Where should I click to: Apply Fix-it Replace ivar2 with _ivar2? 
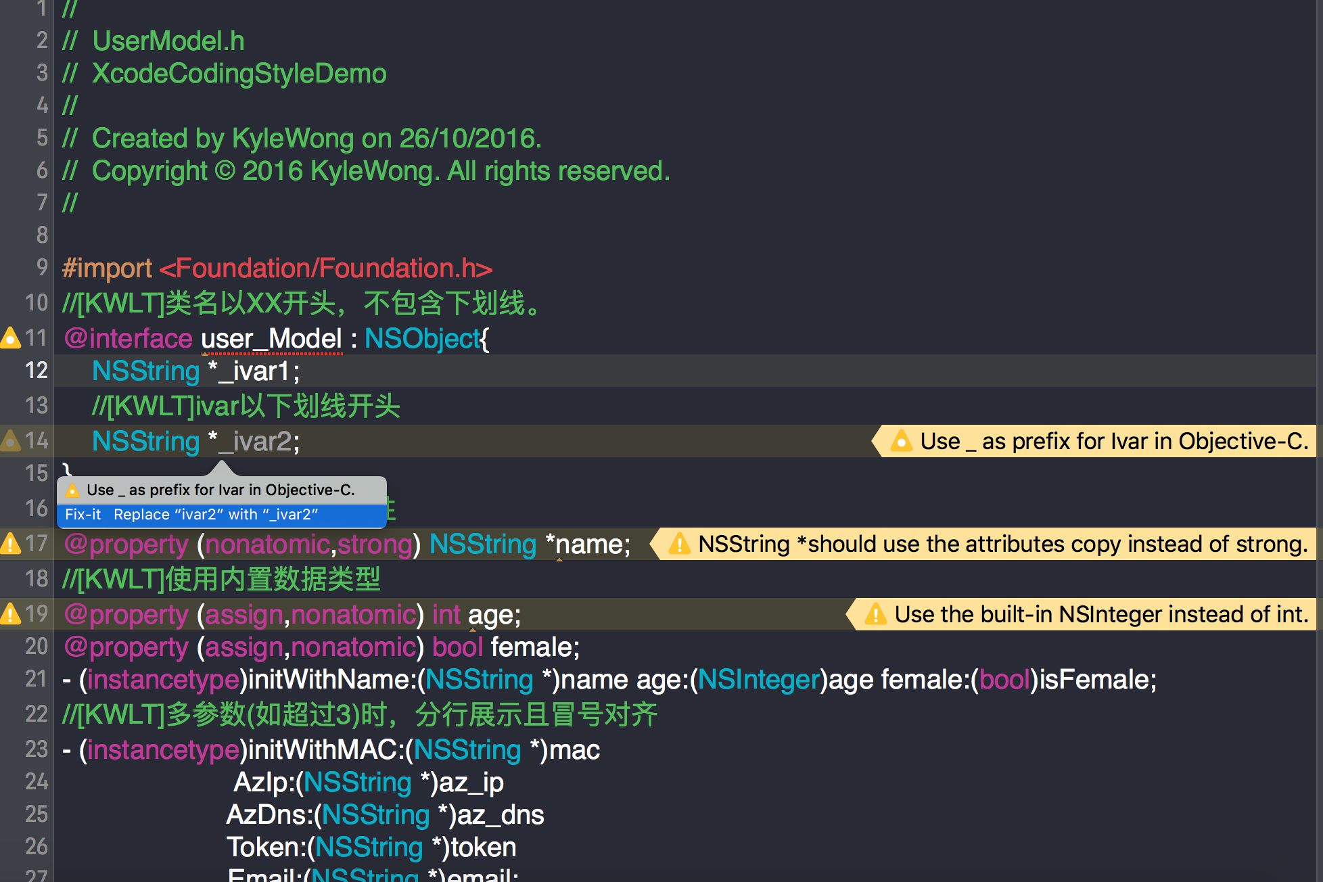215,515
